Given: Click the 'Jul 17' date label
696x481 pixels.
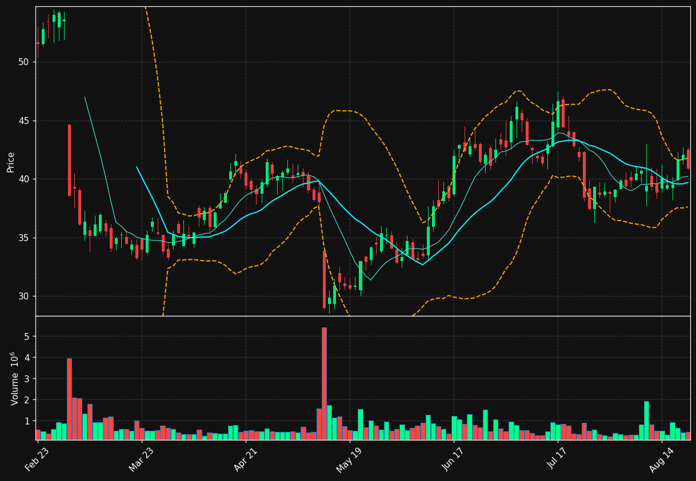Looking at the screenshot, I should (x=557, y=460).
